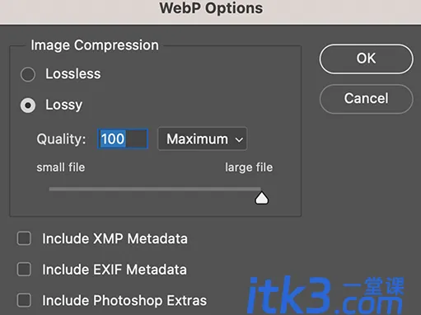This screenshot has width=421, height=315.
Task: Check Include Photoshop Extras option
Action: point(24,300)
